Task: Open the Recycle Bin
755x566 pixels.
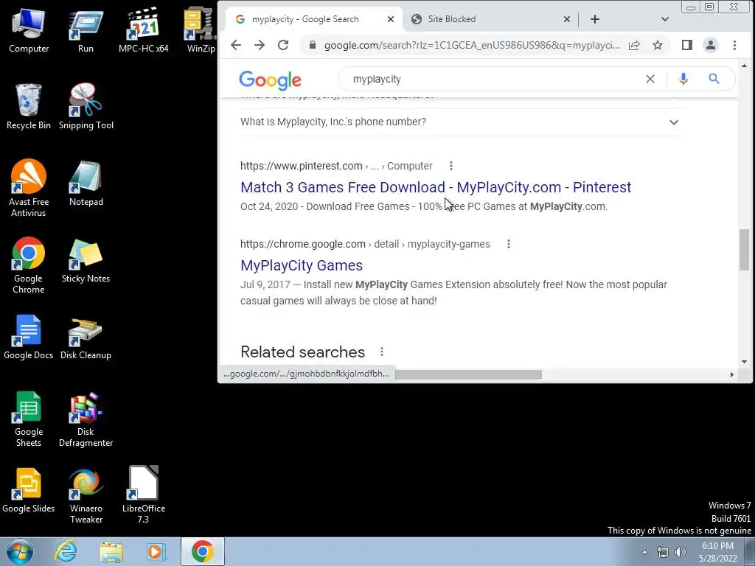Action: tap(29, 107)
